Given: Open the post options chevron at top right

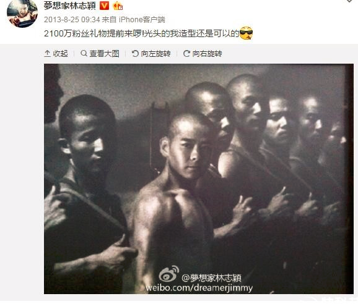Looking at the screenshot, I should pyautogui.click(x=351, y=1).
